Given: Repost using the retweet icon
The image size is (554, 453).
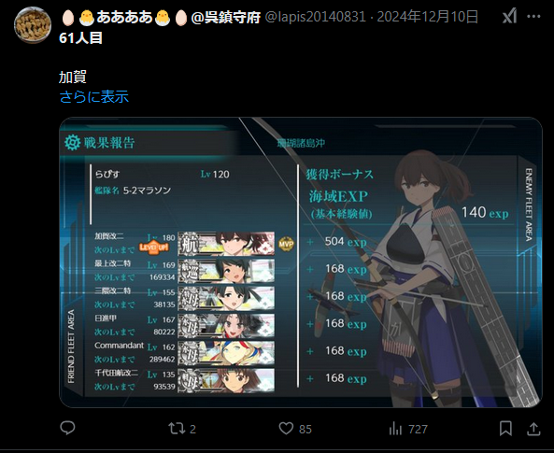Looking at the screenshot, I should point(177,429).
